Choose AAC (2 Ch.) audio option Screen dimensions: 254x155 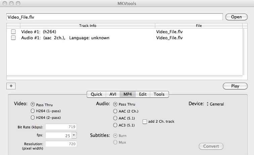(x=116, y=111)
